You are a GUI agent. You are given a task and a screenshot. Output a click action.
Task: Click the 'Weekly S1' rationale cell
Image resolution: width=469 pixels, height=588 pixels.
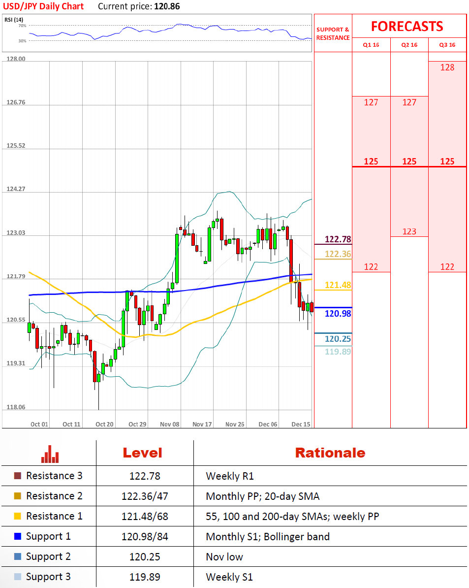(x=229, y=577)
